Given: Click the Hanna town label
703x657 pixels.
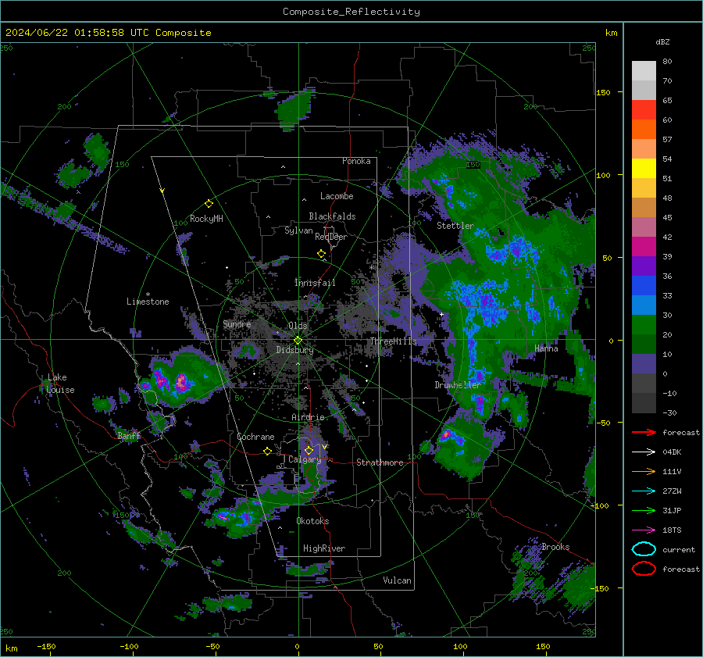Looking at the screenshot, I should pyautogui.click(x=546, y=348).
